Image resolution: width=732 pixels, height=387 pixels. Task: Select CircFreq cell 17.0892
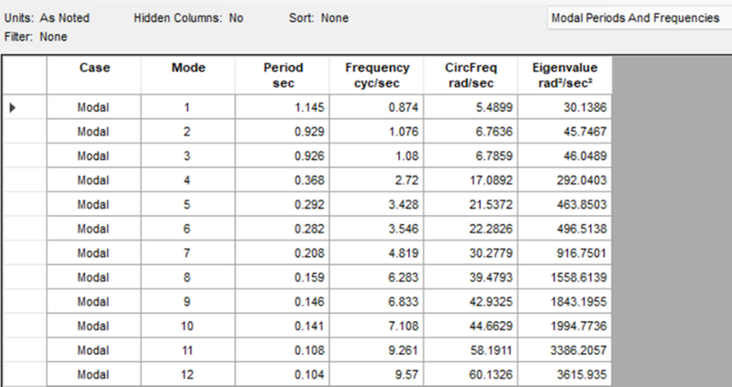tap(470, 180)
